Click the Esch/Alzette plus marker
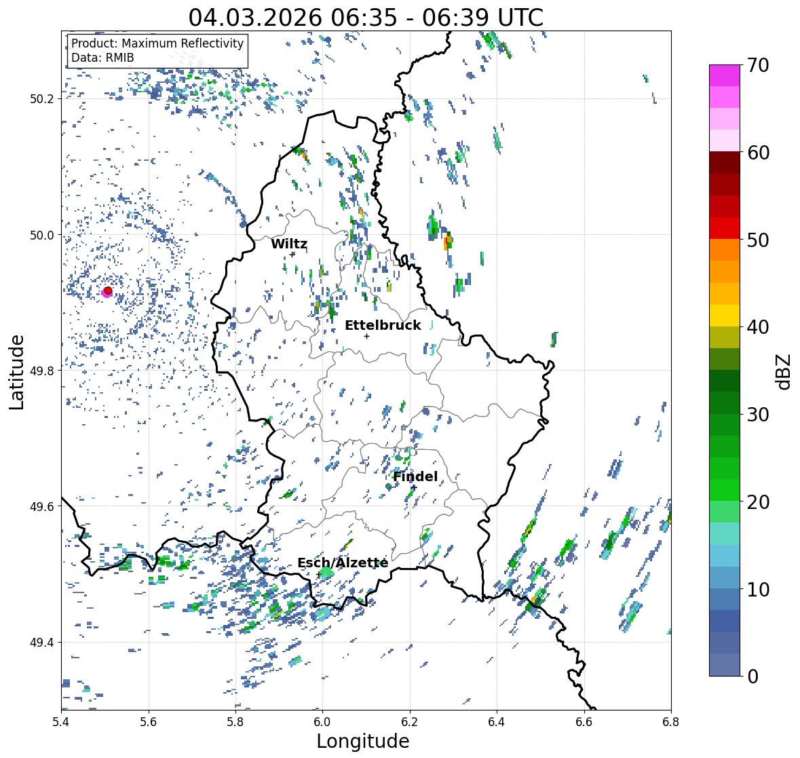 319,574
